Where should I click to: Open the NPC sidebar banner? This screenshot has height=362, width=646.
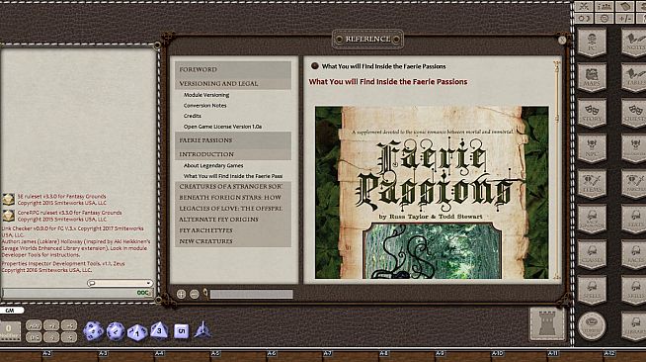pyautogui.click(x=592, y=148)
